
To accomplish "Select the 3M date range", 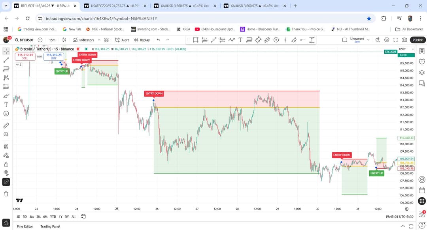I will (38, 217).
